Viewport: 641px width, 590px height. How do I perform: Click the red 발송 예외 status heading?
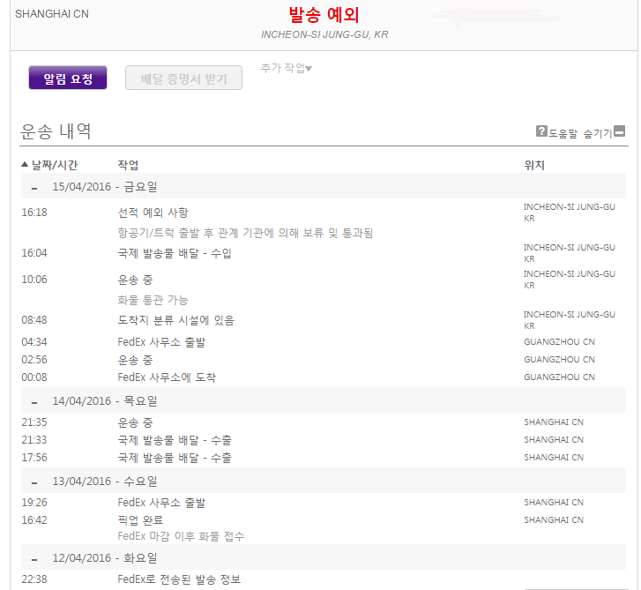coord(324,15)
